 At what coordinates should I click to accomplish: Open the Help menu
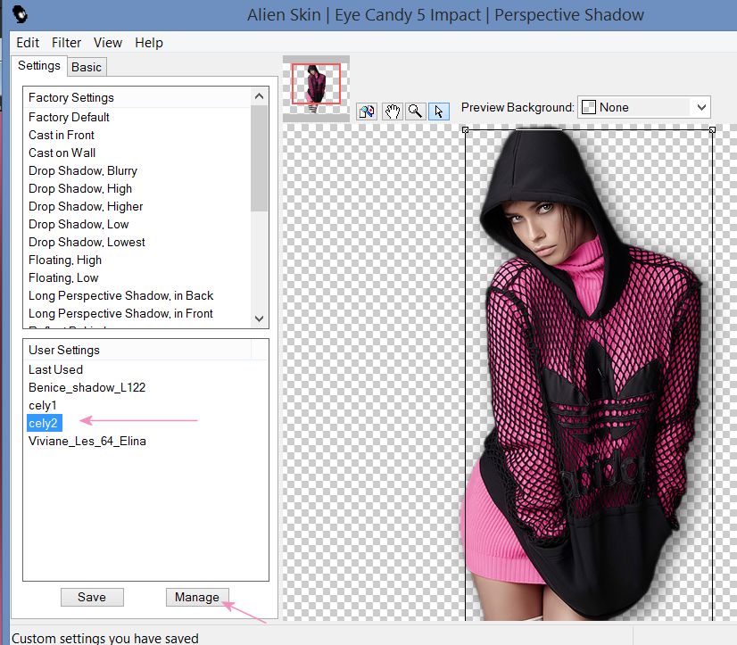(x=149, y=43)
